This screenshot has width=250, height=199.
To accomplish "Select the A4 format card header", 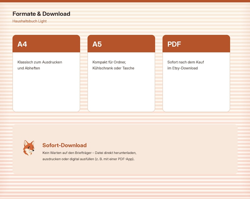I will tap(46, 44).
